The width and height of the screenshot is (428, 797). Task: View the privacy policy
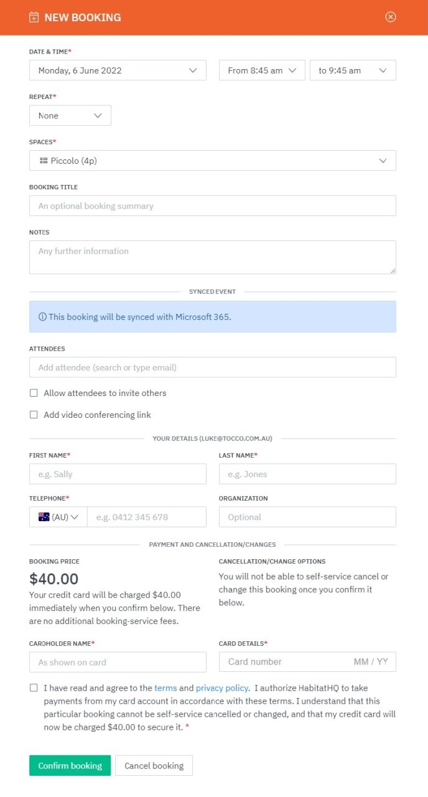(x=221, y=687)
